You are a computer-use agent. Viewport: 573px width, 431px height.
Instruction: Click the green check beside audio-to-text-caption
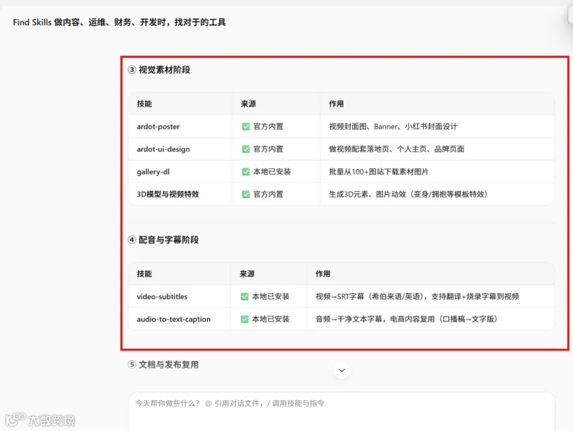[244, 319]
